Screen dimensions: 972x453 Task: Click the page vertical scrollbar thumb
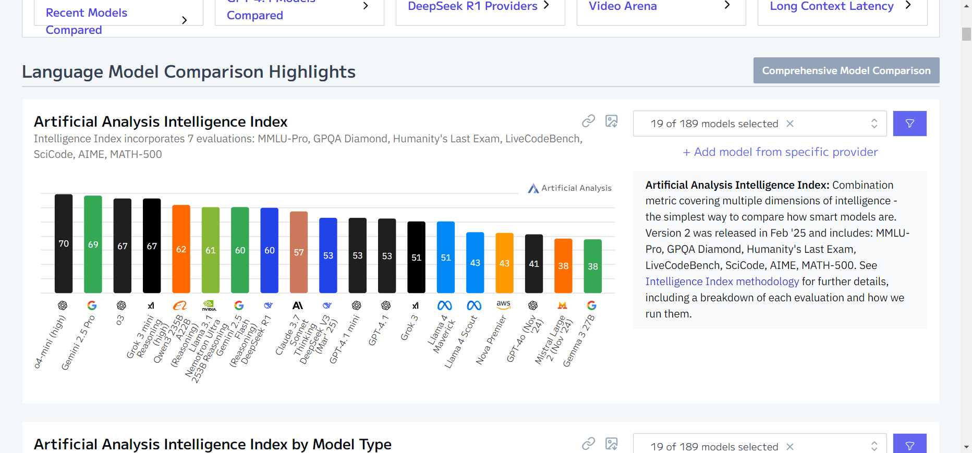(x=966, y=34)
